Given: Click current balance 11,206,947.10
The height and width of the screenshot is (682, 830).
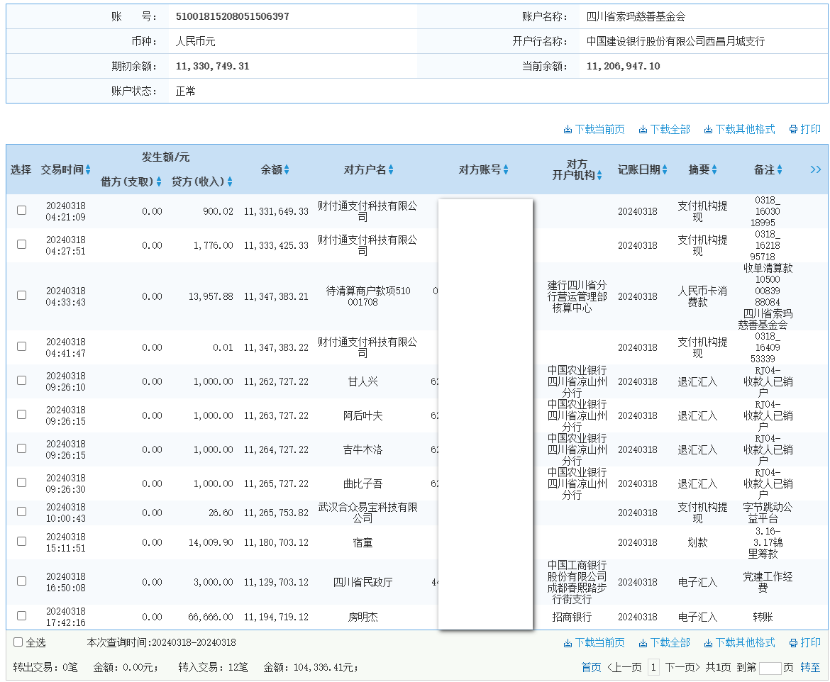Looking at the screenshot, I should 623,66.
